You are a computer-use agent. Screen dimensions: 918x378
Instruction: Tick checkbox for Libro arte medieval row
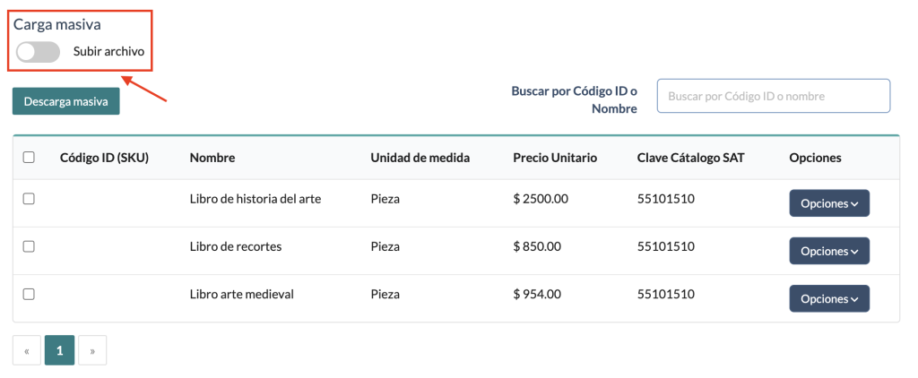click(29, 294)
